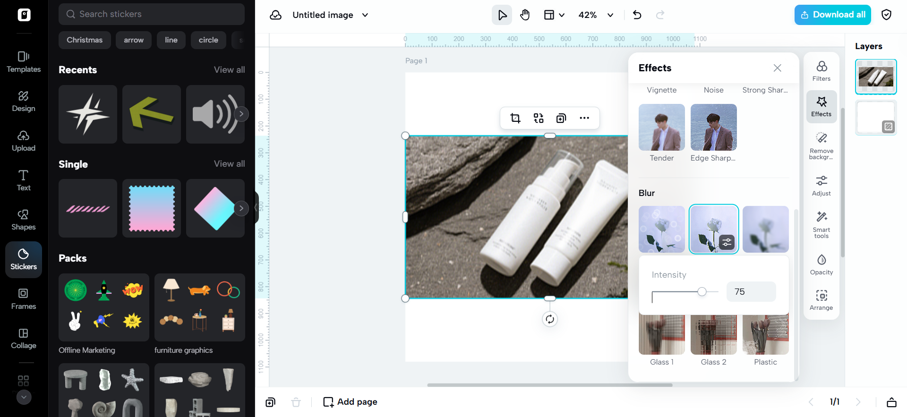The width and height of the screenshot is (907, 417).
Task: Select the Christmas sticker tag
Action: click(x=85, y=40)
